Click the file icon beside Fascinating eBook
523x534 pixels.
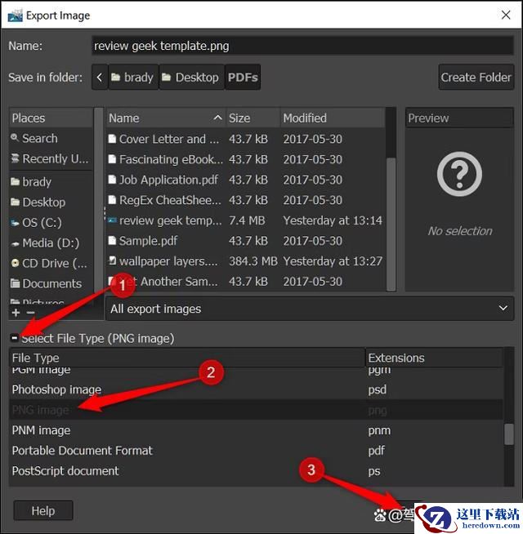pos(112,159)
